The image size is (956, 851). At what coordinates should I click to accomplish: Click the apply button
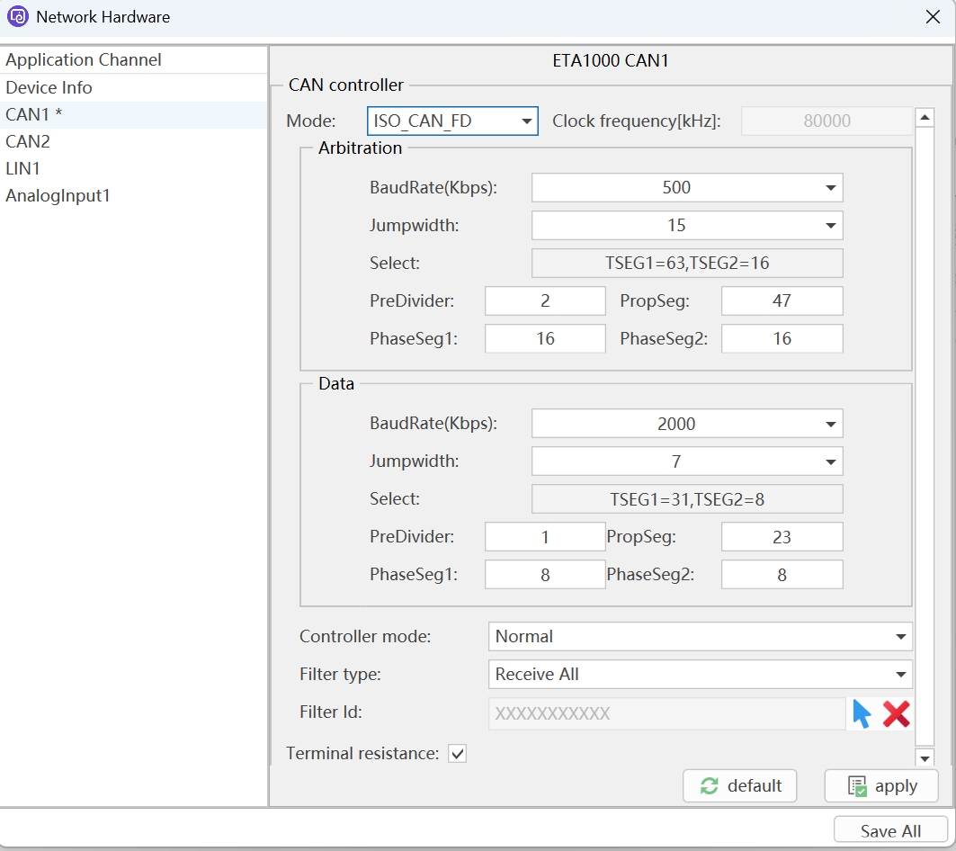pos(881,786)
